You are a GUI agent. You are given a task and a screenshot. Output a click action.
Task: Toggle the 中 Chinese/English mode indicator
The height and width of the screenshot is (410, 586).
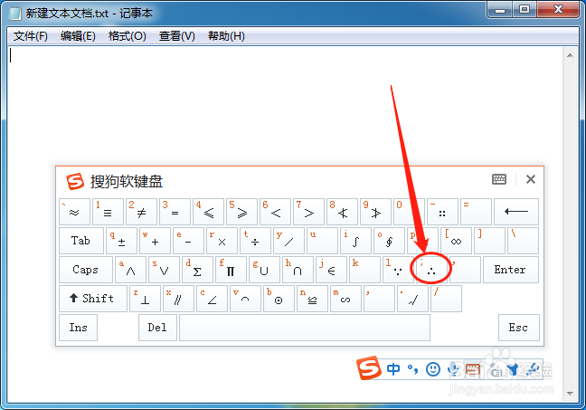pos(393,369)
